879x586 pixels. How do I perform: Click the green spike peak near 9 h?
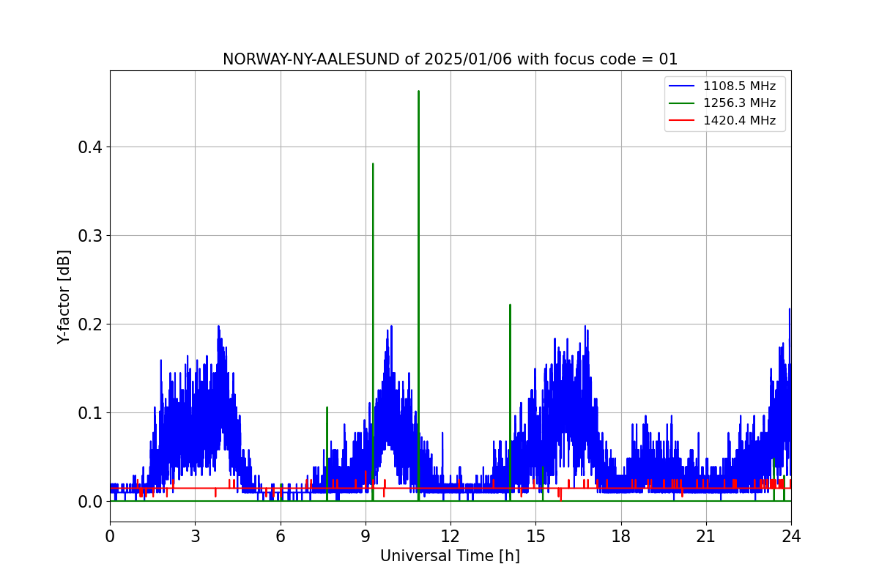373,165
